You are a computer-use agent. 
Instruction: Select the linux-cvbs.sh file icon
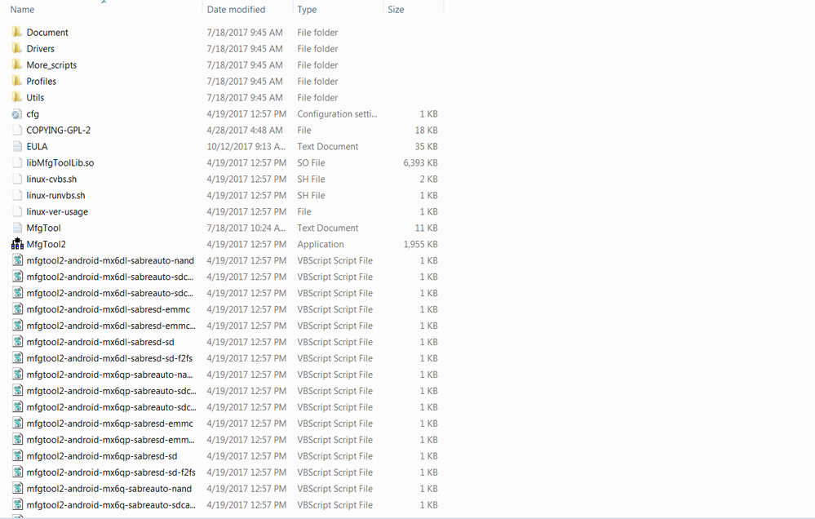(x=17, y=179)
